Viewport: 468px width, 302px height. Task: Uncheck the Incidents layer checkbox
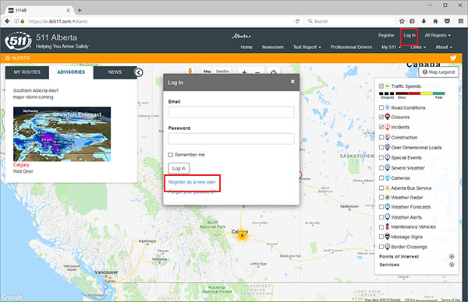(x=381, y=127)
